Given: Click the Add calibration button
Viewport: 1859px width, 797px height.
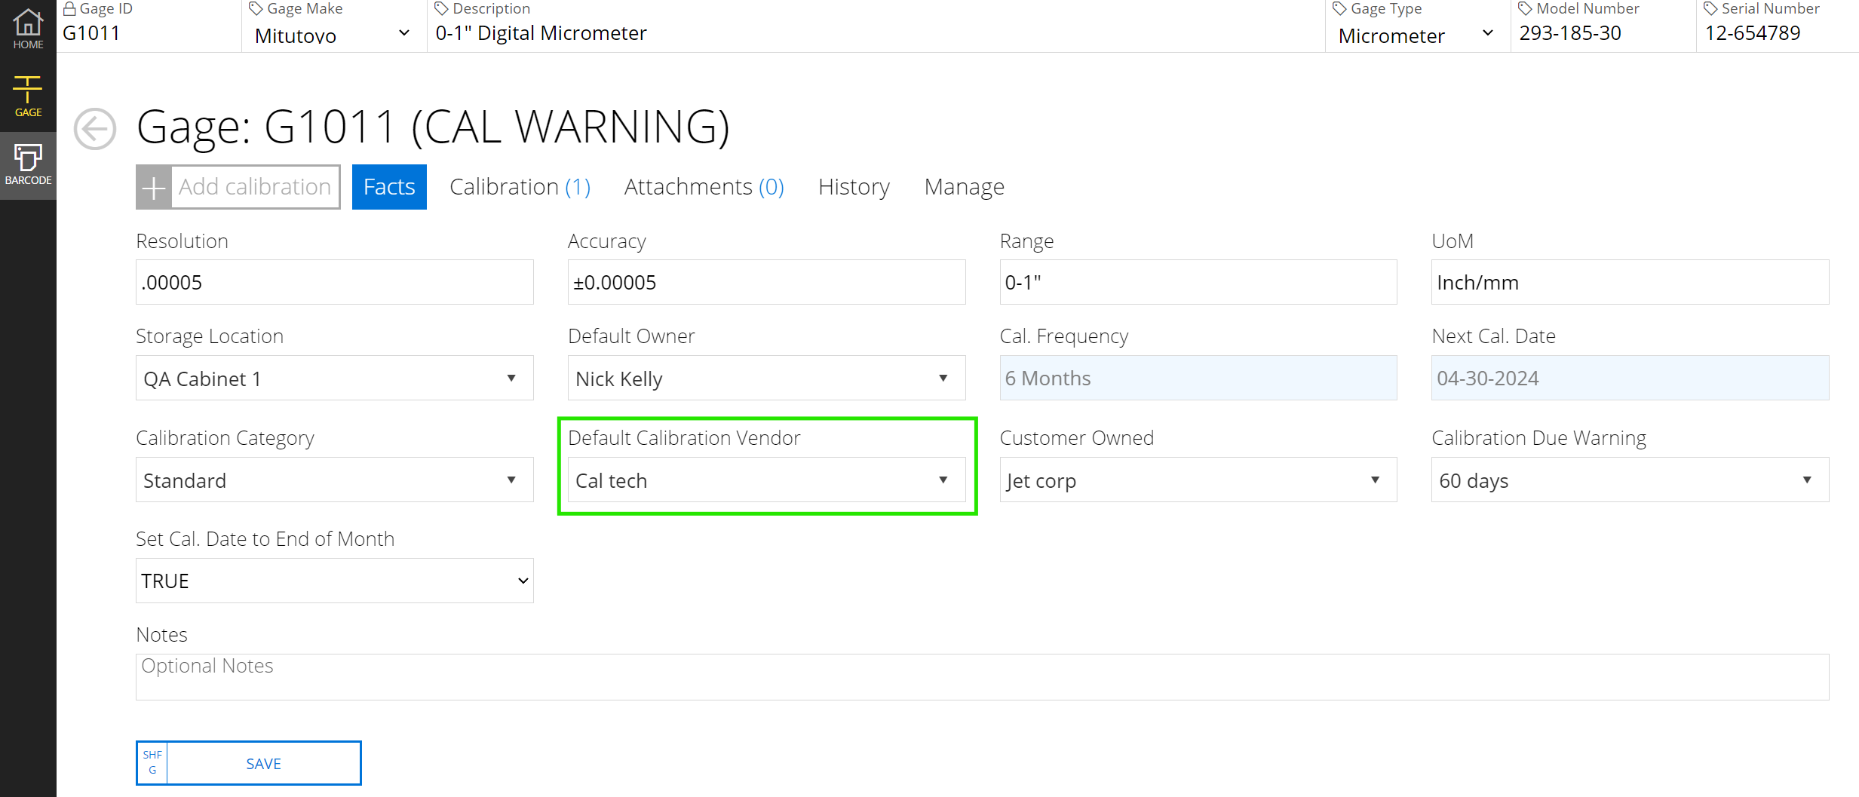Looking at the screenshot, I should [238, 187].
